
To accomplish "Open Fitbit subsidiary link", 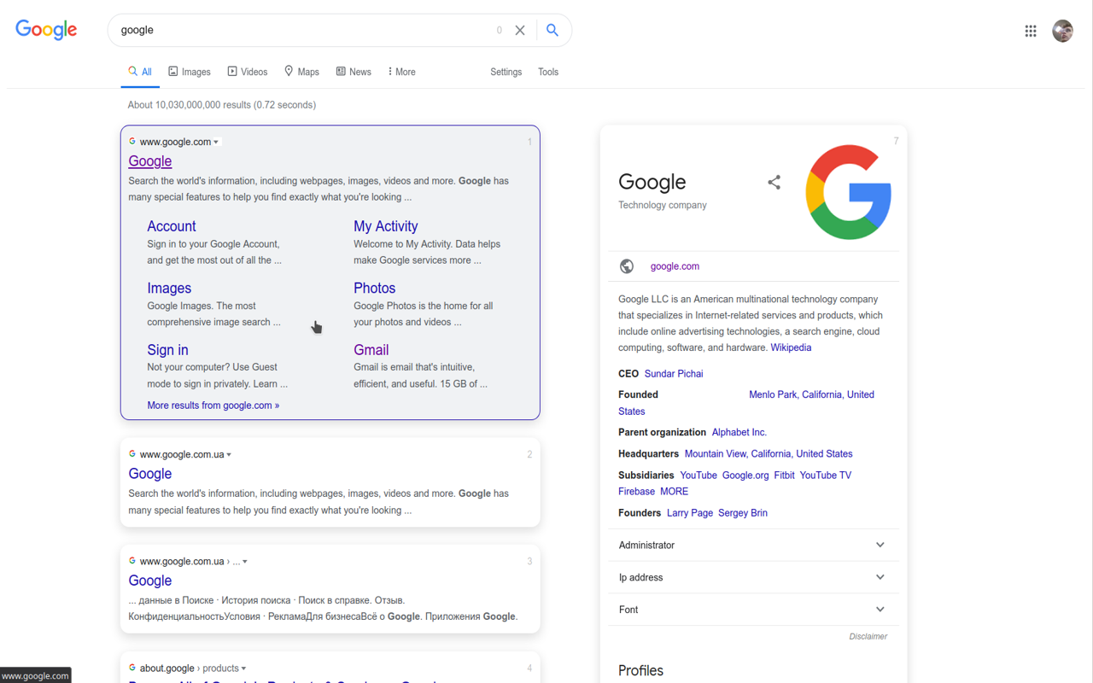I will 784,476.
